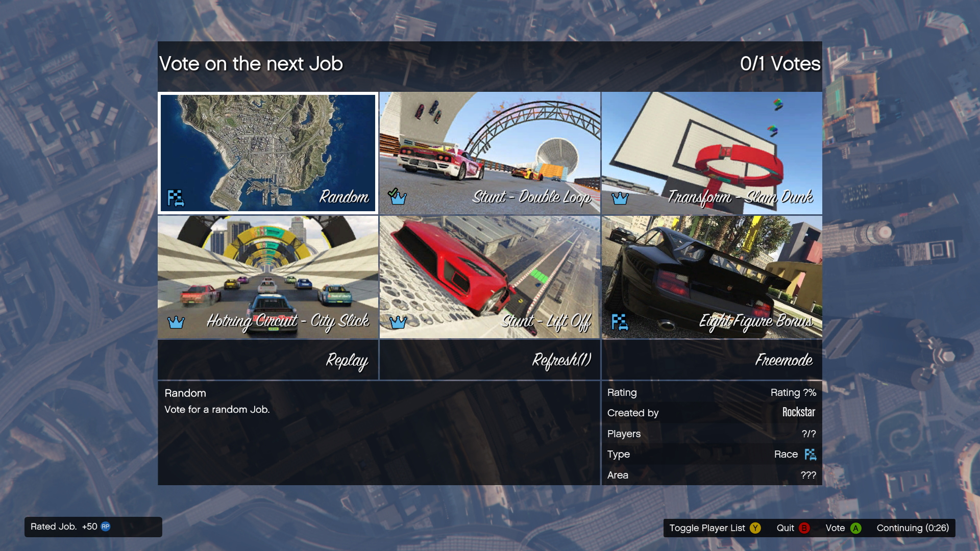Viewport: 980px width, 551px height.
Task: Select the crown icon on Hotring Circuit City Slick
Action: (x=176, y=321)
